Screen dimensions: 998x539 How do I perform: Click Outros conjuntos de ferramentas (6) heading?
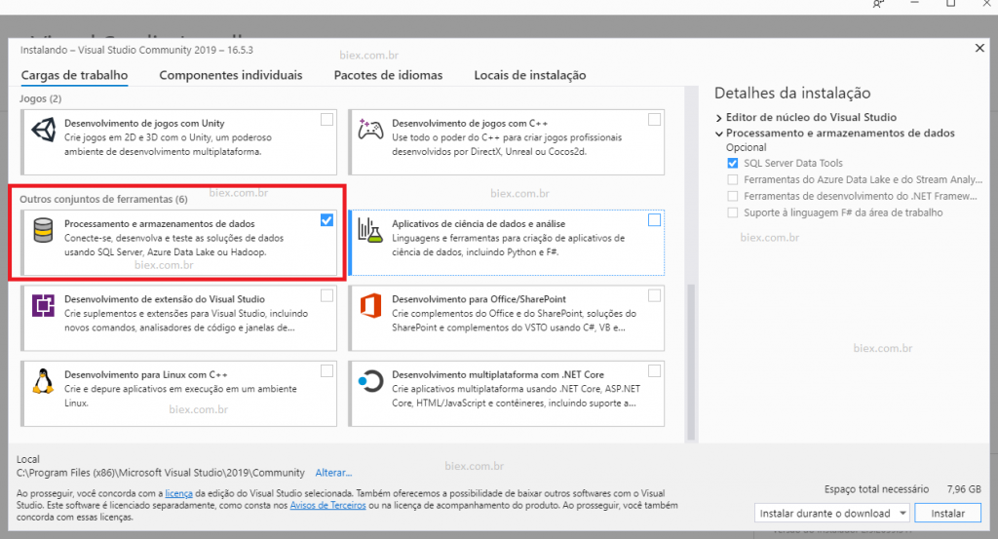103,199
